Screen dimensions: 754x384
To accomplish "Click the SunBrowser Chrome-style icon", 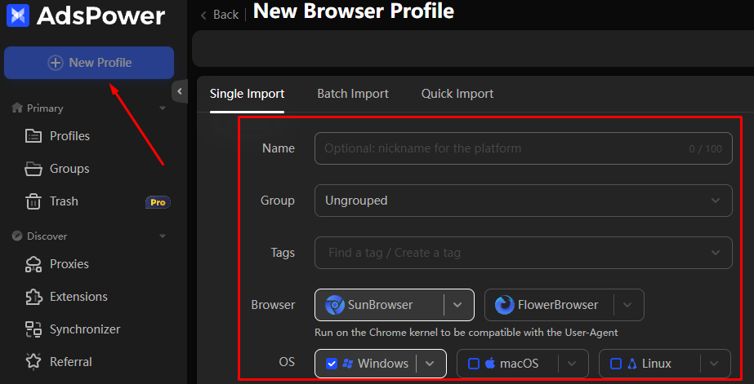I will pyautogui.click(x=335, y=305).
